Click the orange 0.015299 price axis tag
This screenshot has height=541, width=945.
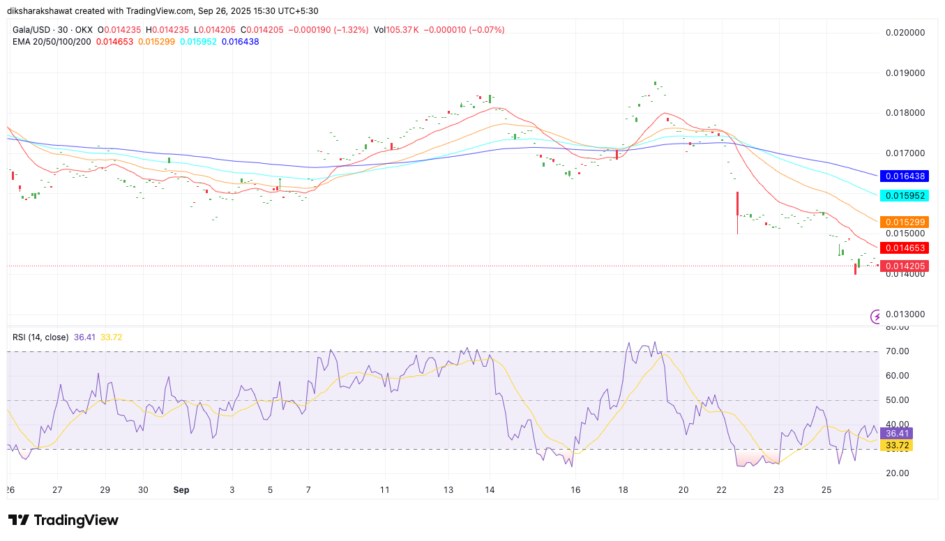click(x=905, y=222)
